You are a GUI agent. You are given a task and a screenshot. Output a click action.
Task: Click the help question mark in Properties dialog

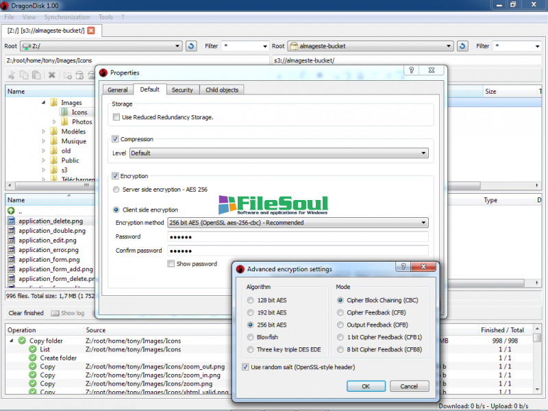point(410,71)
